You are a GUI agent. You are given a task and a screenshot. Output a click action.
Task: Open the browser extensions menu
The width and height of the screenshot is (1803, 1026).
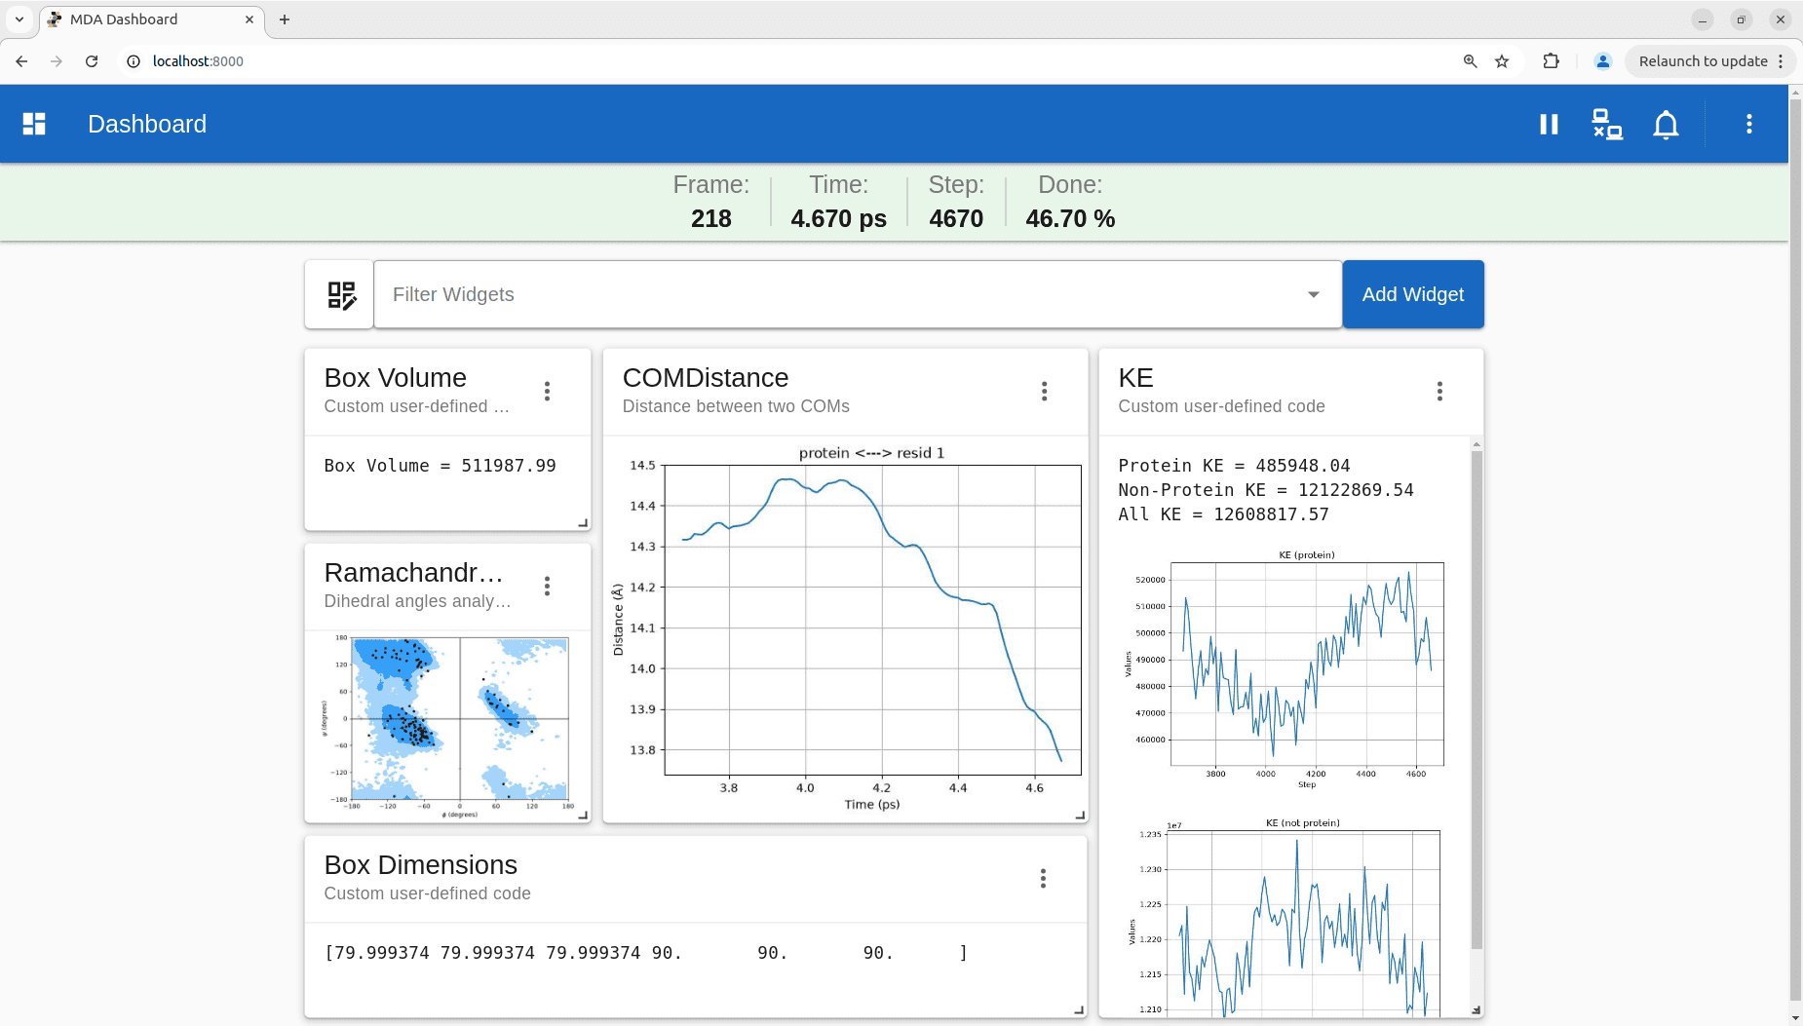pos(1552,60)
